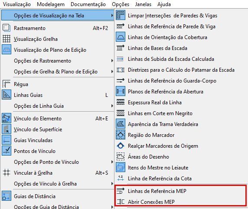Toggle Linhas em Corte em Negrito
The image size is (248, 209).
click(x=181, y=113)
